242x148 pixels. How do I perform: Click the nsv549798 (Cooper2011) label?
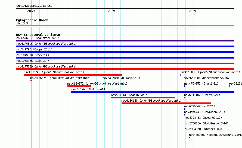point(34,49)
